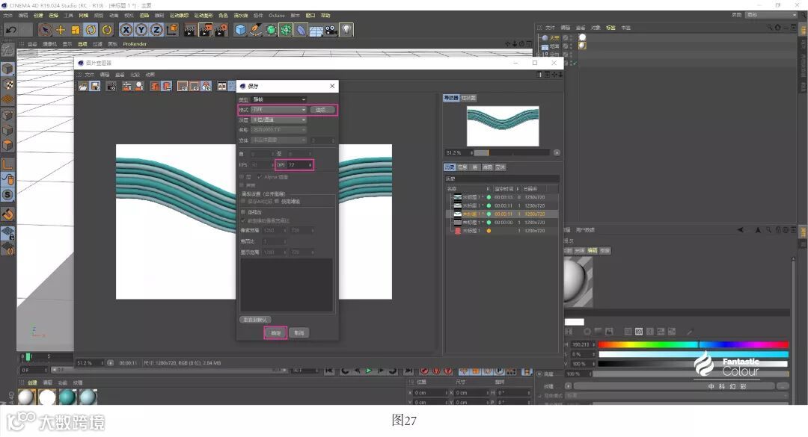This screenshot has height=437, width=808.
Task: Click the record keyframe red button
Action: coord(425,371)
